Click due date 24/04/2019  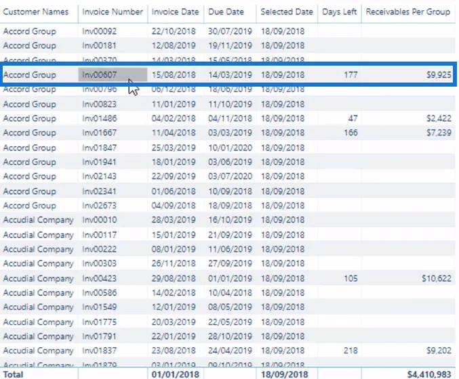click(x=230, y=351)
